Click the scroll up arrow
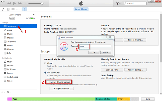 point(161,13)
